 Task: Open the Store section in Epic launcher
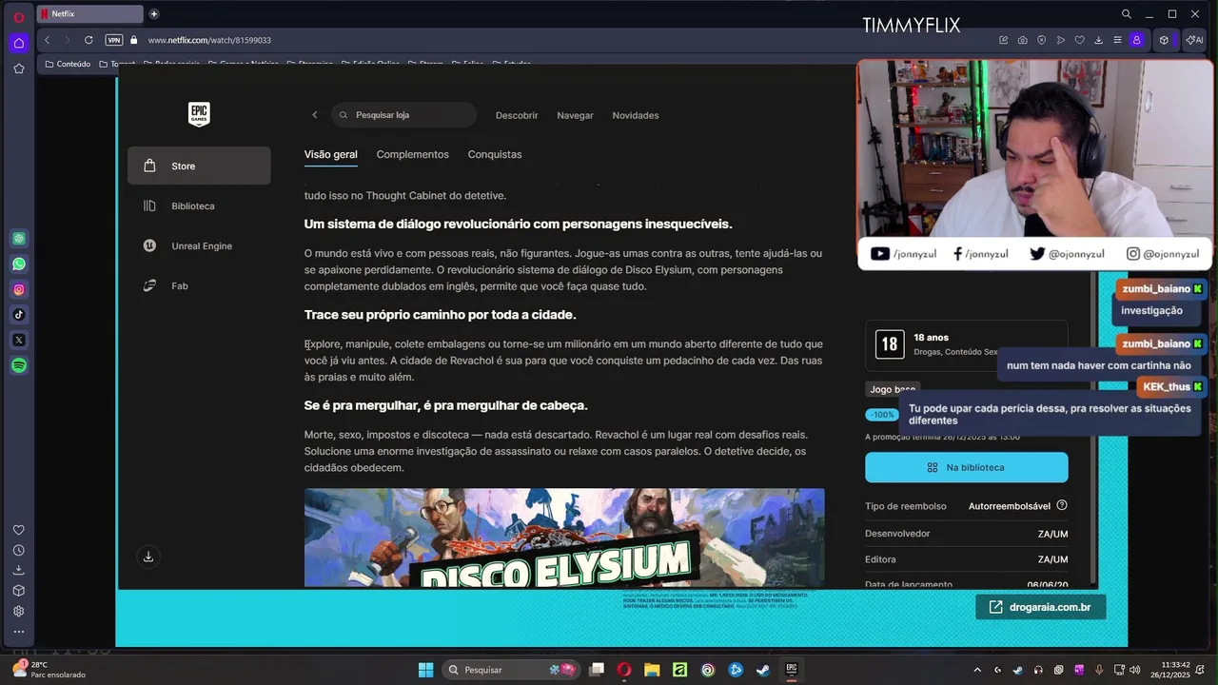(x=199, y=166)
